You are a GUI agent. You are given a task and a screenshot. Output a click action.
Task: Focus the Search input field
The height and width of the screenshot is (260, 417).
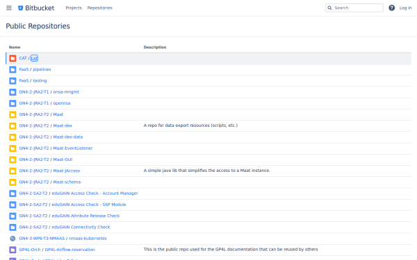(354, 8)
